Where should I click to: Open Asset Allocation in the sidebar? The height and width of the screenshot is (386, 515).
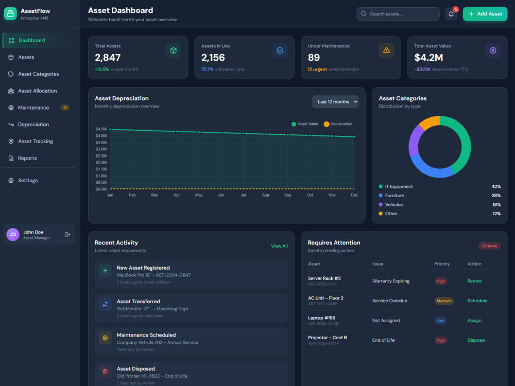(39, 91)
